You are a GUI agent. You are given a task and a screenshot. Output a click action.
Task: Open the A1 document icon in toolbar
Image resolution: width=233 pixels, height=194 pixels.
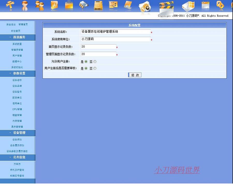pos(54,5)
